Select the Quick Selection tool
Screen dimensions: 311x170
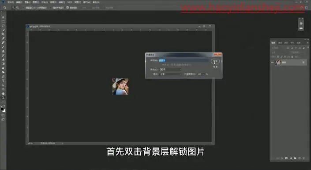3,30
